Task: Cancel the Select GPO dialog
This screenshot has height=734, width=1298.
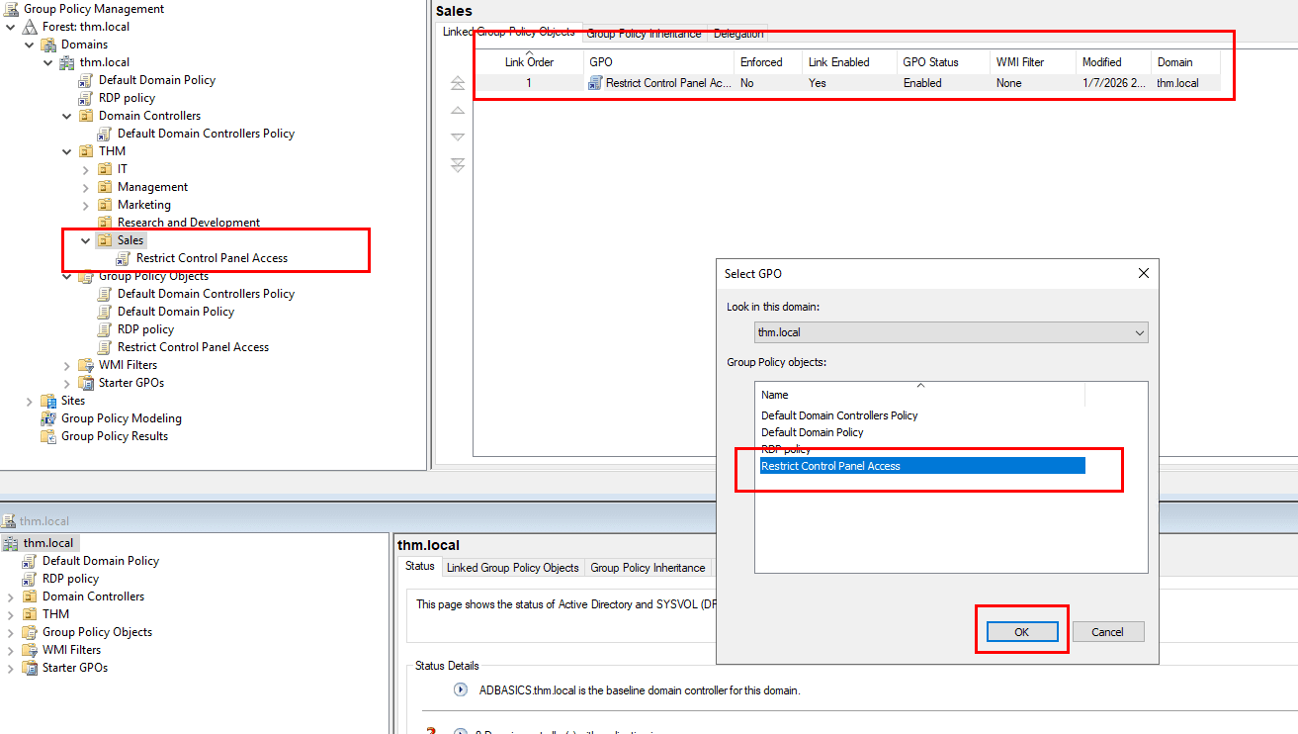Action: (x=1107, y=632)
